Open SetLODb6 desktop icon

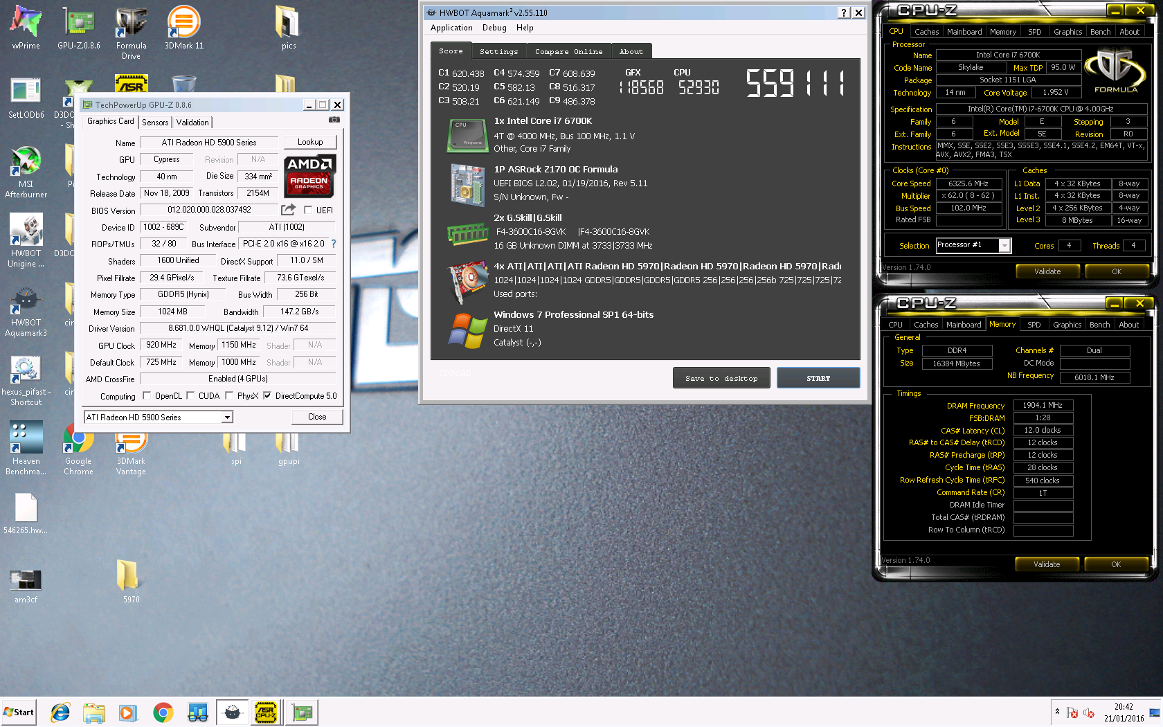26,97
